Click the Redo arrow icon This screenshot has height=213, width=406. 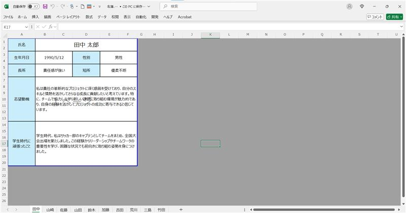(63, 7)
